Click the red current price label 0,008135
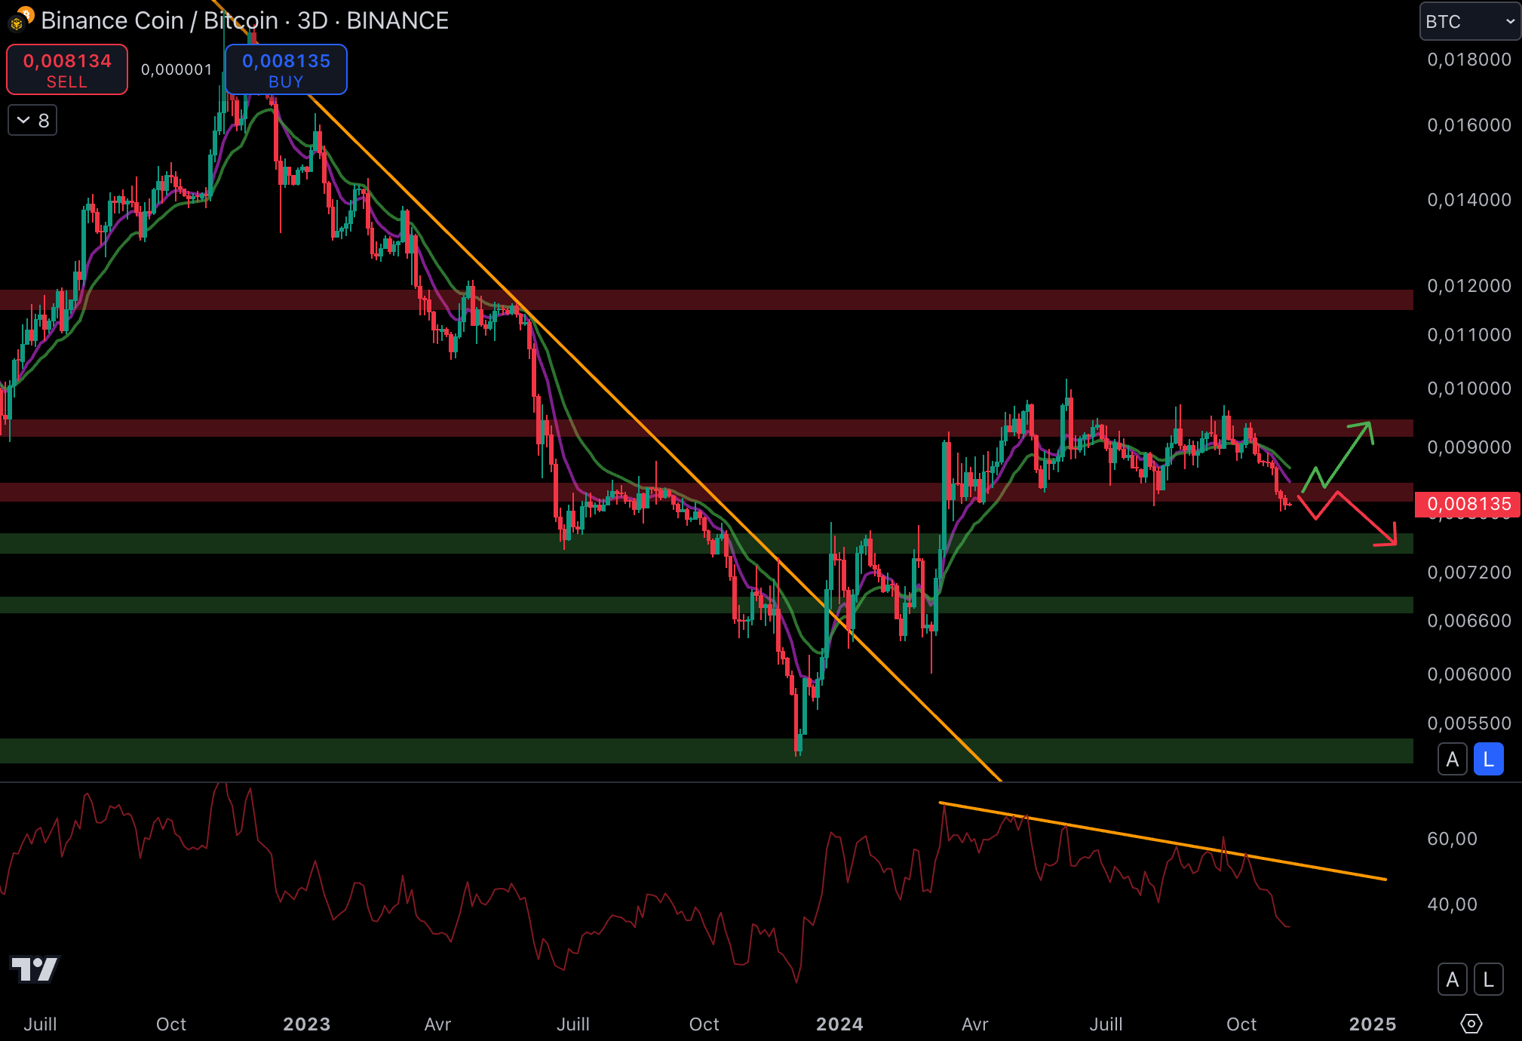Viewport: 1522px width, 1041px height. (1467, 504)
